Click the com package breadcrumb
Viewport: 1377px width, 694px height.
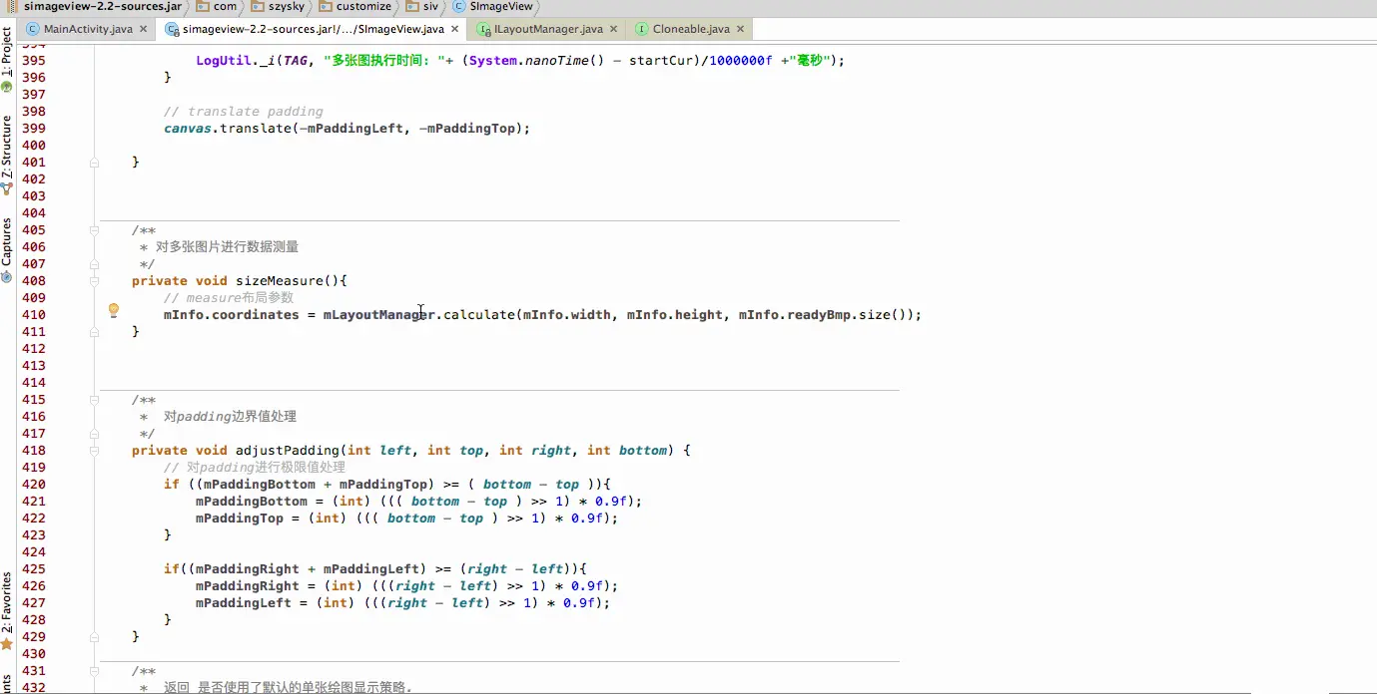click(x=219, y=6)
